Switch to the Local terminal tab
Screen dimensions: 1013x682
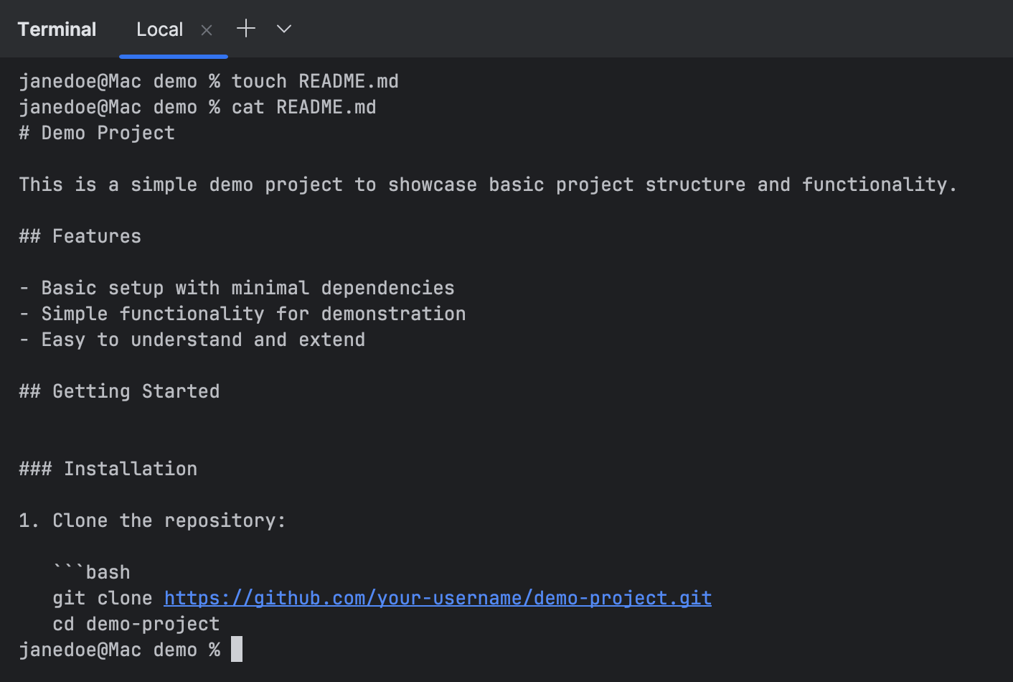click(159, 29)
